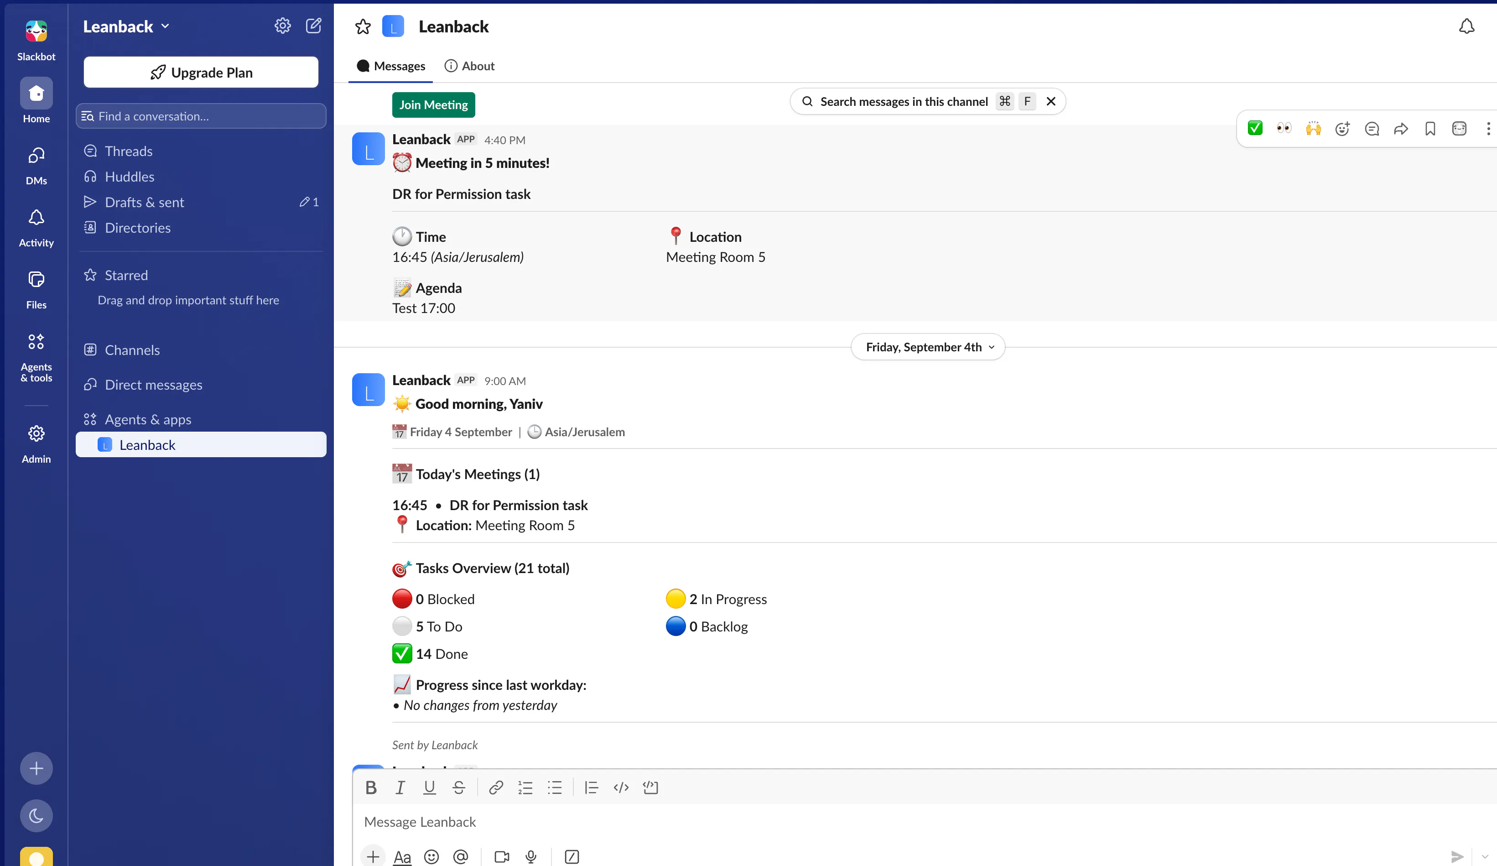1497x866 pixels.
Task: Forward the meeting message
Action: 1401,128
